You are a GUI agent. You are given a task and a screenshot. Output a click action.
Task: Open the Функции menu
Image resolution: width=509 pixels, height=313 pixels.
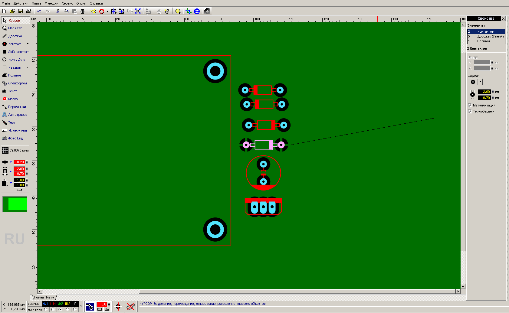click(x=52, y=3)
